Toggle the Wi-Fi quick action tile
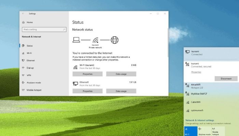239x136 pixels. tap(191, 131)
